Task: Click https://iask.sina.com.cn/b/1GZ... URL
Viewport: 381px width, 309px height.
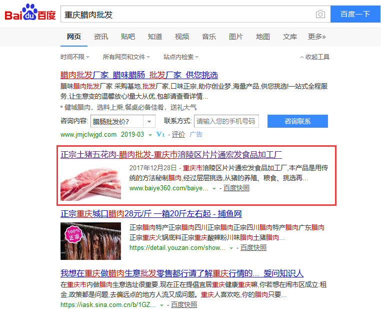Action: tap(108, 304)
